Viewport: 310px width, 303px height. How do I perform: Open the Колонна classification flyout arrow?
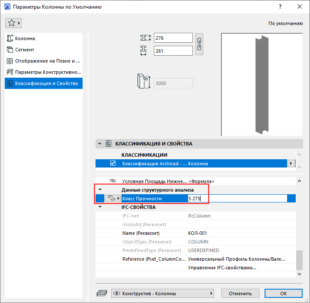(x=291, y=164)
